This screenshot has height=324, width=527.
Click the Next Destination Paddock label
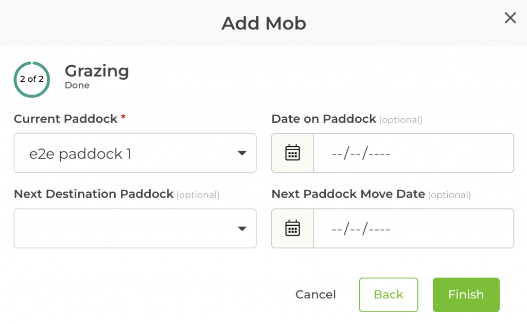point(94,194)
